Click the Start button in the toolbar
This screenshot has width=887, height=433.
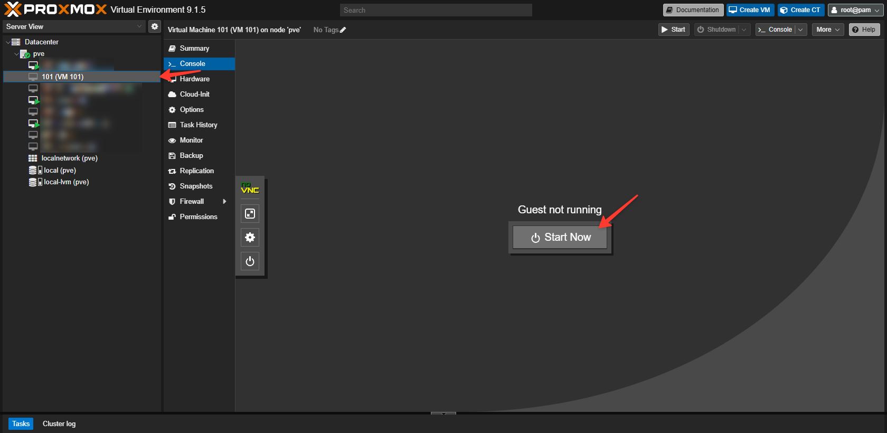pos(674,30)
